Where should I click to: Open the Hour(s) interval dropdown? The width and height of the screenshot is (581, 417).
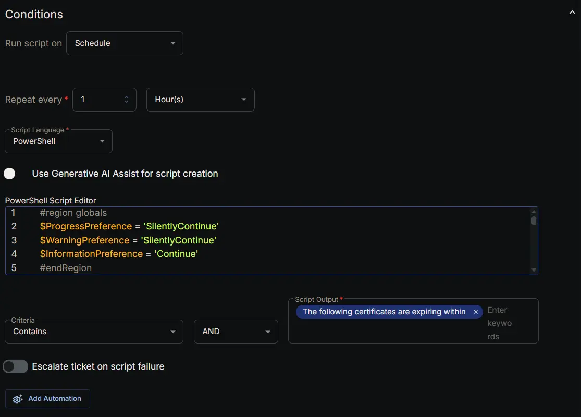pyautogui.click(x=201, y=100)
